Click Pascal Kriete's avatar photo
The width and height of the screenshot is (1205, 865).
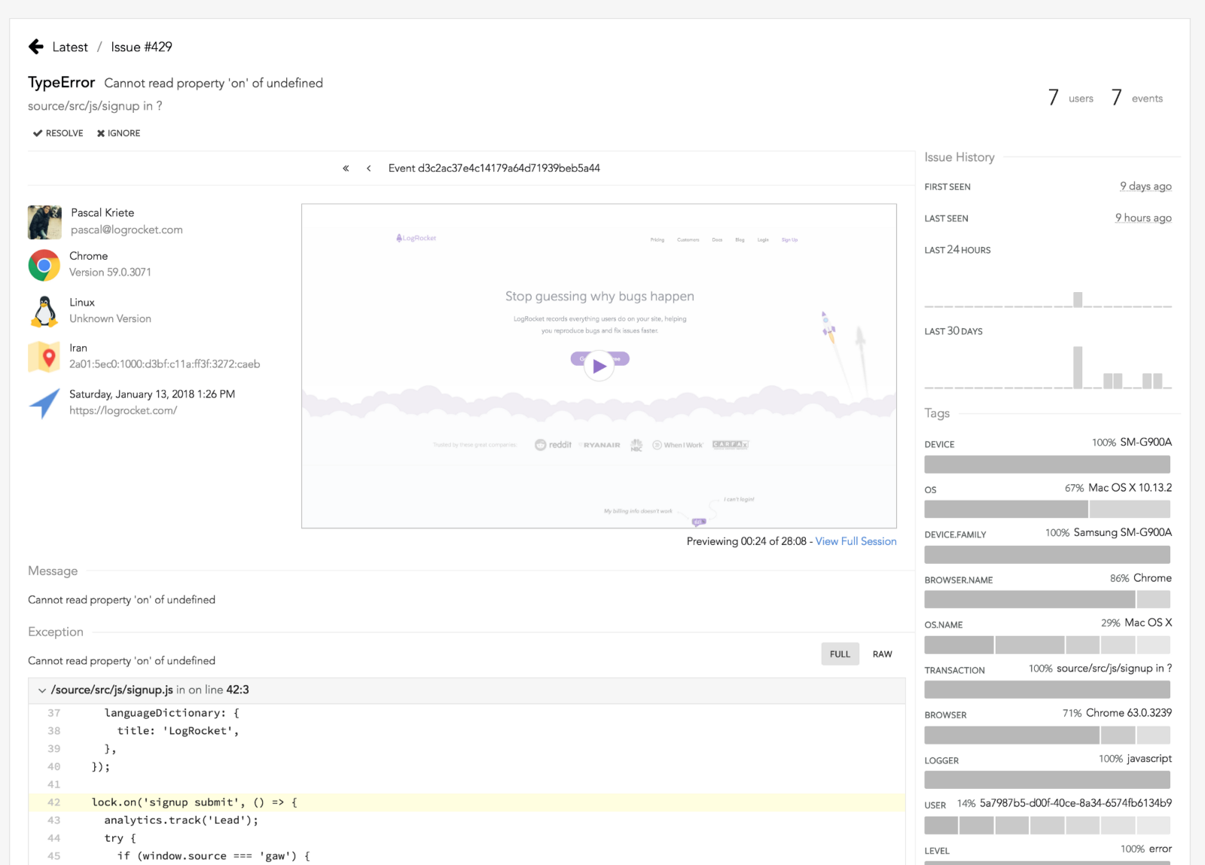(x=44, y=222)
